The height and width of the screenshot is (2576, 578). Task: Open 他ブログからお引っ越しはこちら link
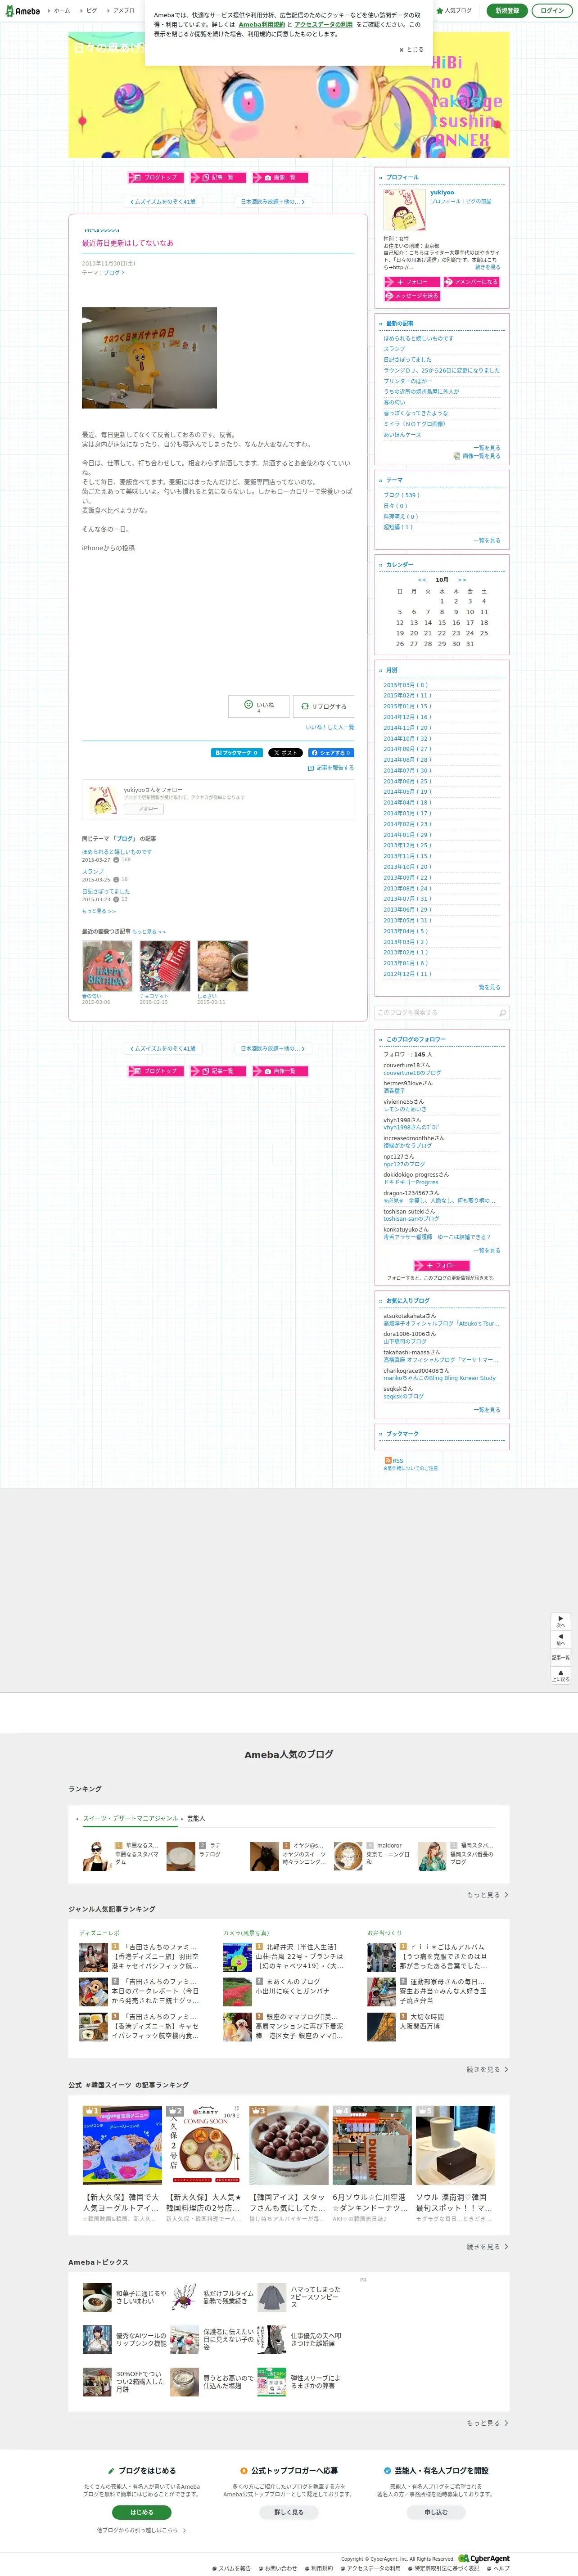141,2530
